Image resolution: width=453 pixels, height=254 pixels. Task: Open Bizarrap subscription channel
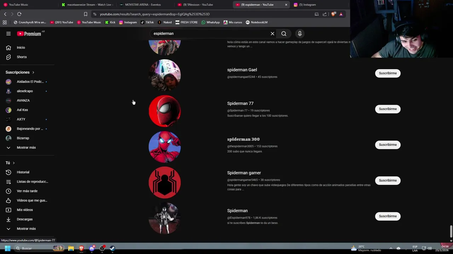pyautogui.click(x=23, y=138)
